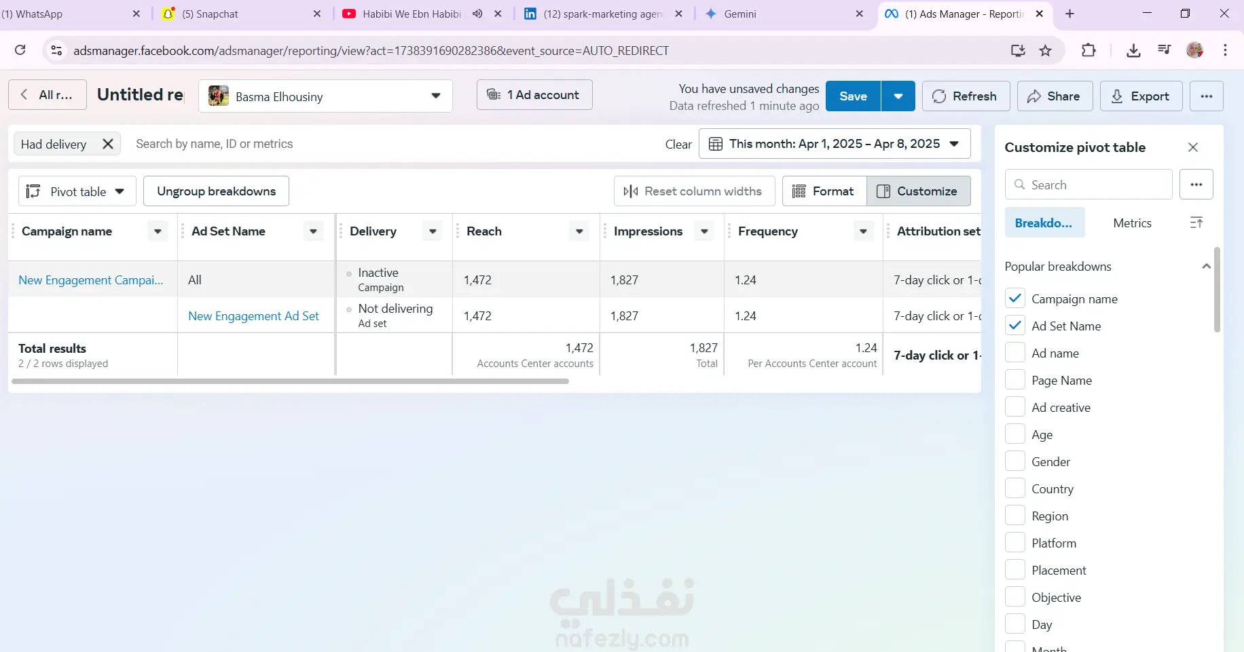Reload the page with the browser reload icon
The width and height of the screenshot is (1244, 652).
pyautogui.click(x=20, y=50)
